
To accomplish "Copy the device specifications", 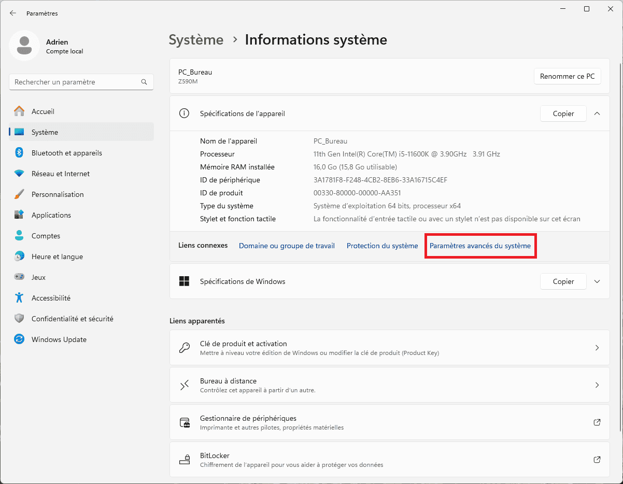I will 563,113.
